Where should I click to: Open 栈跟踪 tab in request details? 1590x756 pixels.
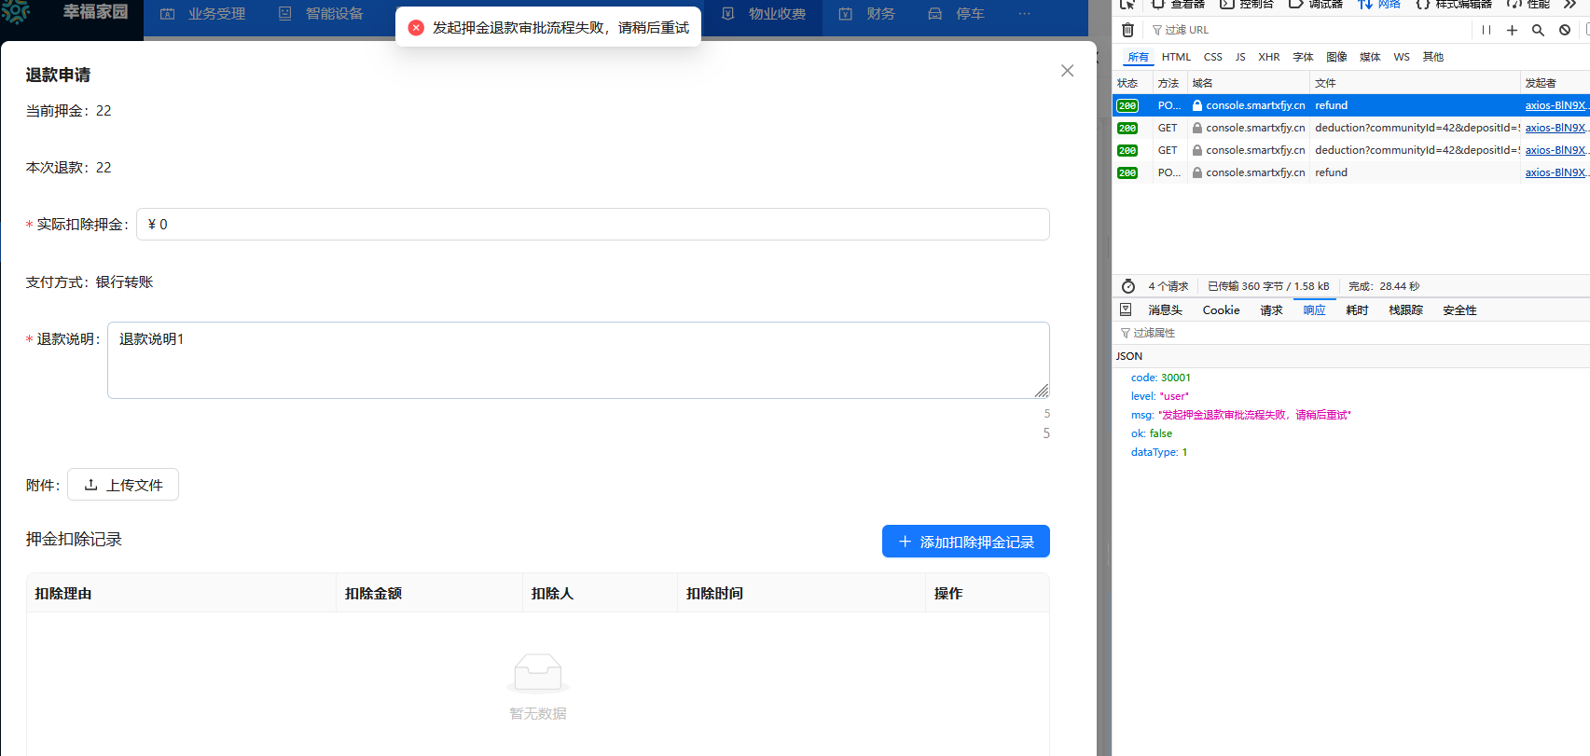click(1405, 310)
